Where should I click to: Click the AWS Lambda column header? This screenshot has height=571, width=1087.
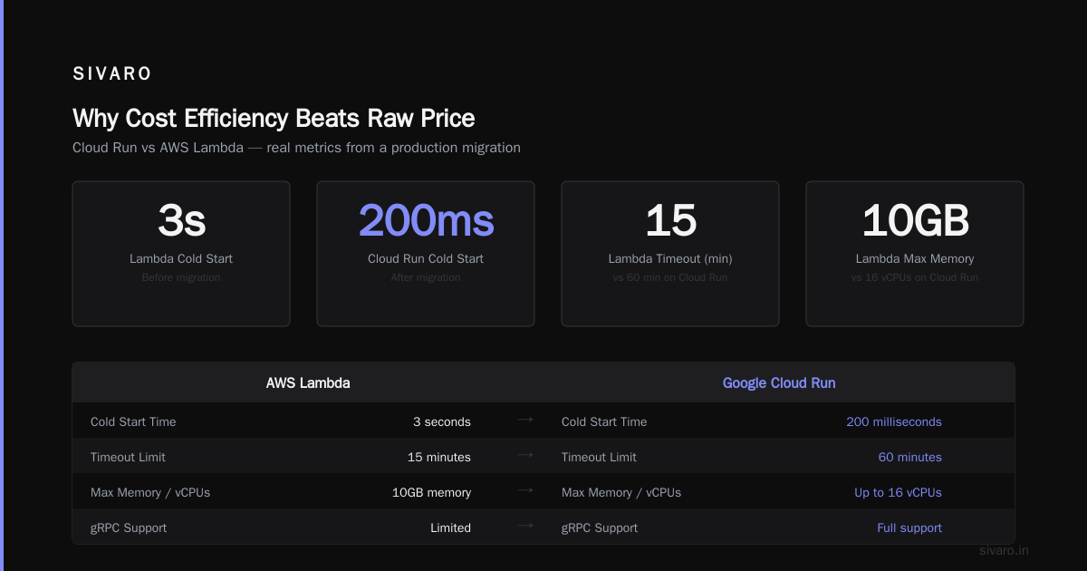(x=308, y=383)
